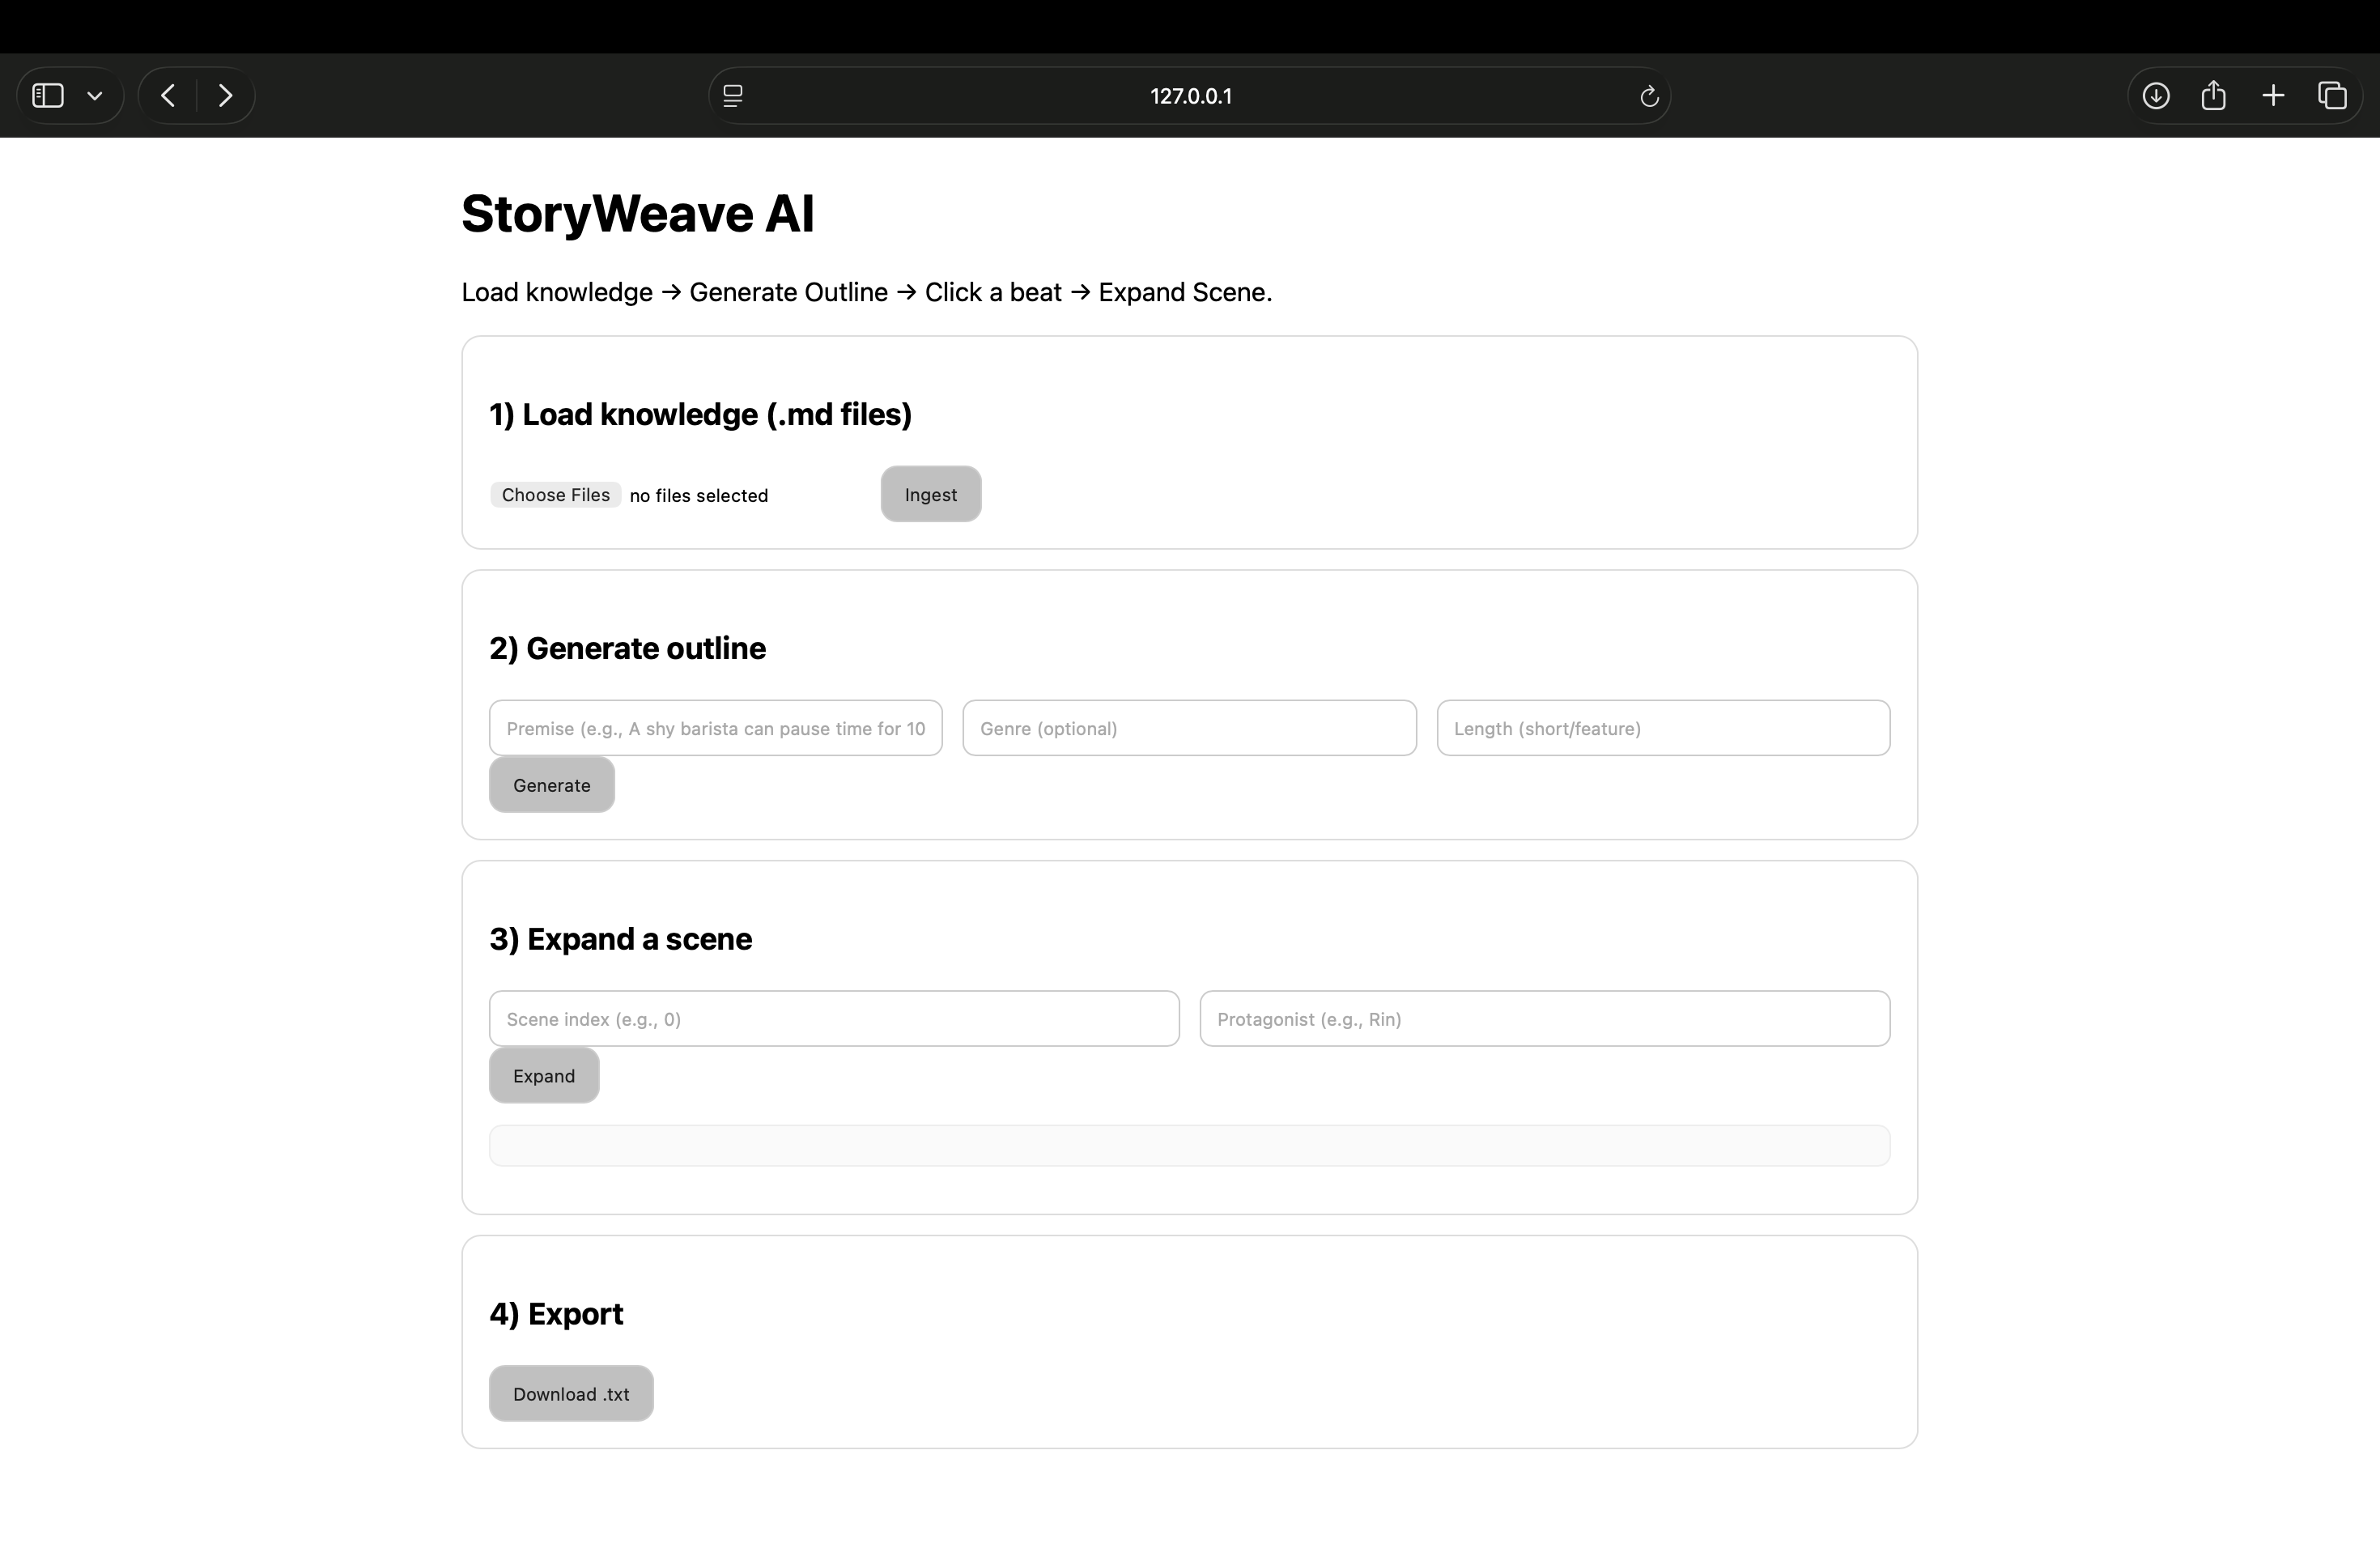
Task: Show the tab overview icon
Action: coord(2332,96)
